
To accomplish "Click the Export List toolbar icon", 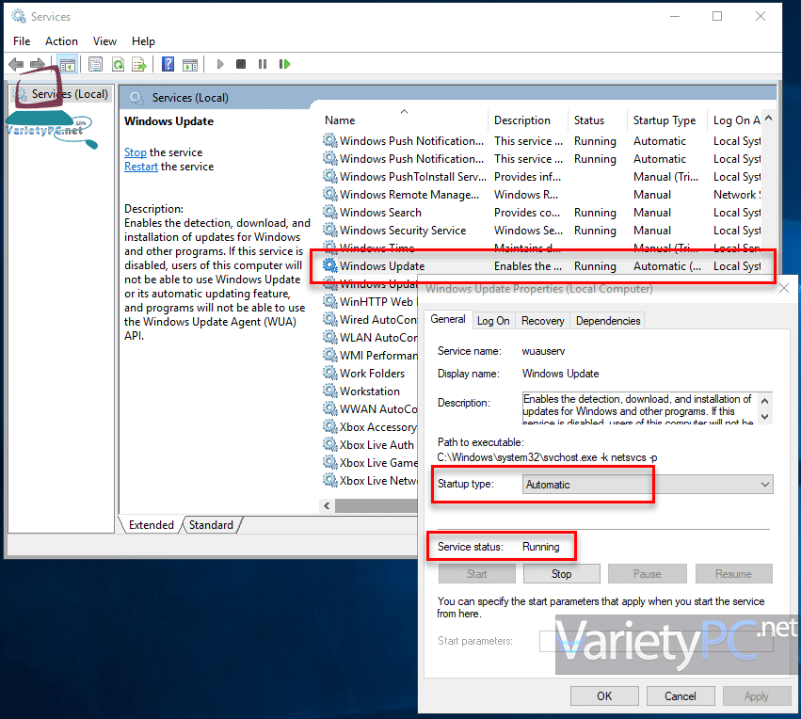I will [x=139, y=64].
